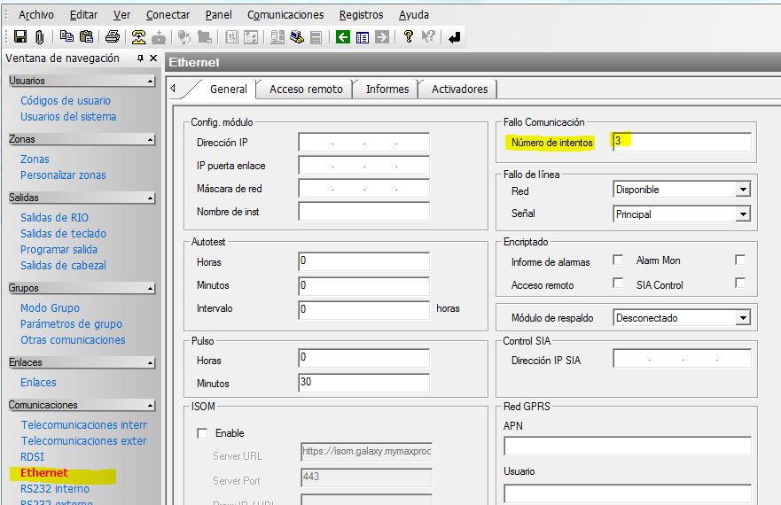Screen dimensions: 781x505
Task: Open the RDSI communications link
Action: click(x=32, y=456)
